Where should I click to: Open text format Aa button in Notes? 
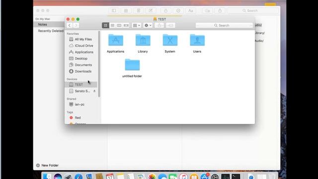click(x=191, y=10)
